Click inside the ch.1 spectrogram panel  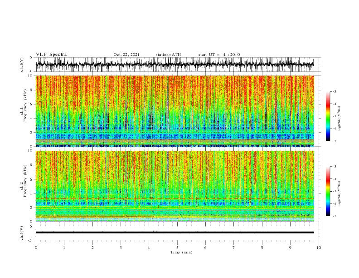(175, 111)
